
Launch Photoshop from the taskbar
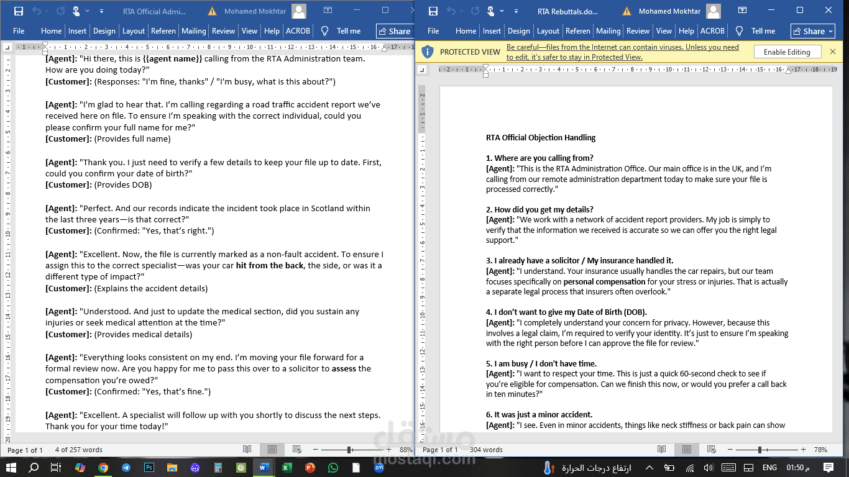pyautogui.click(x=149, y=468)
